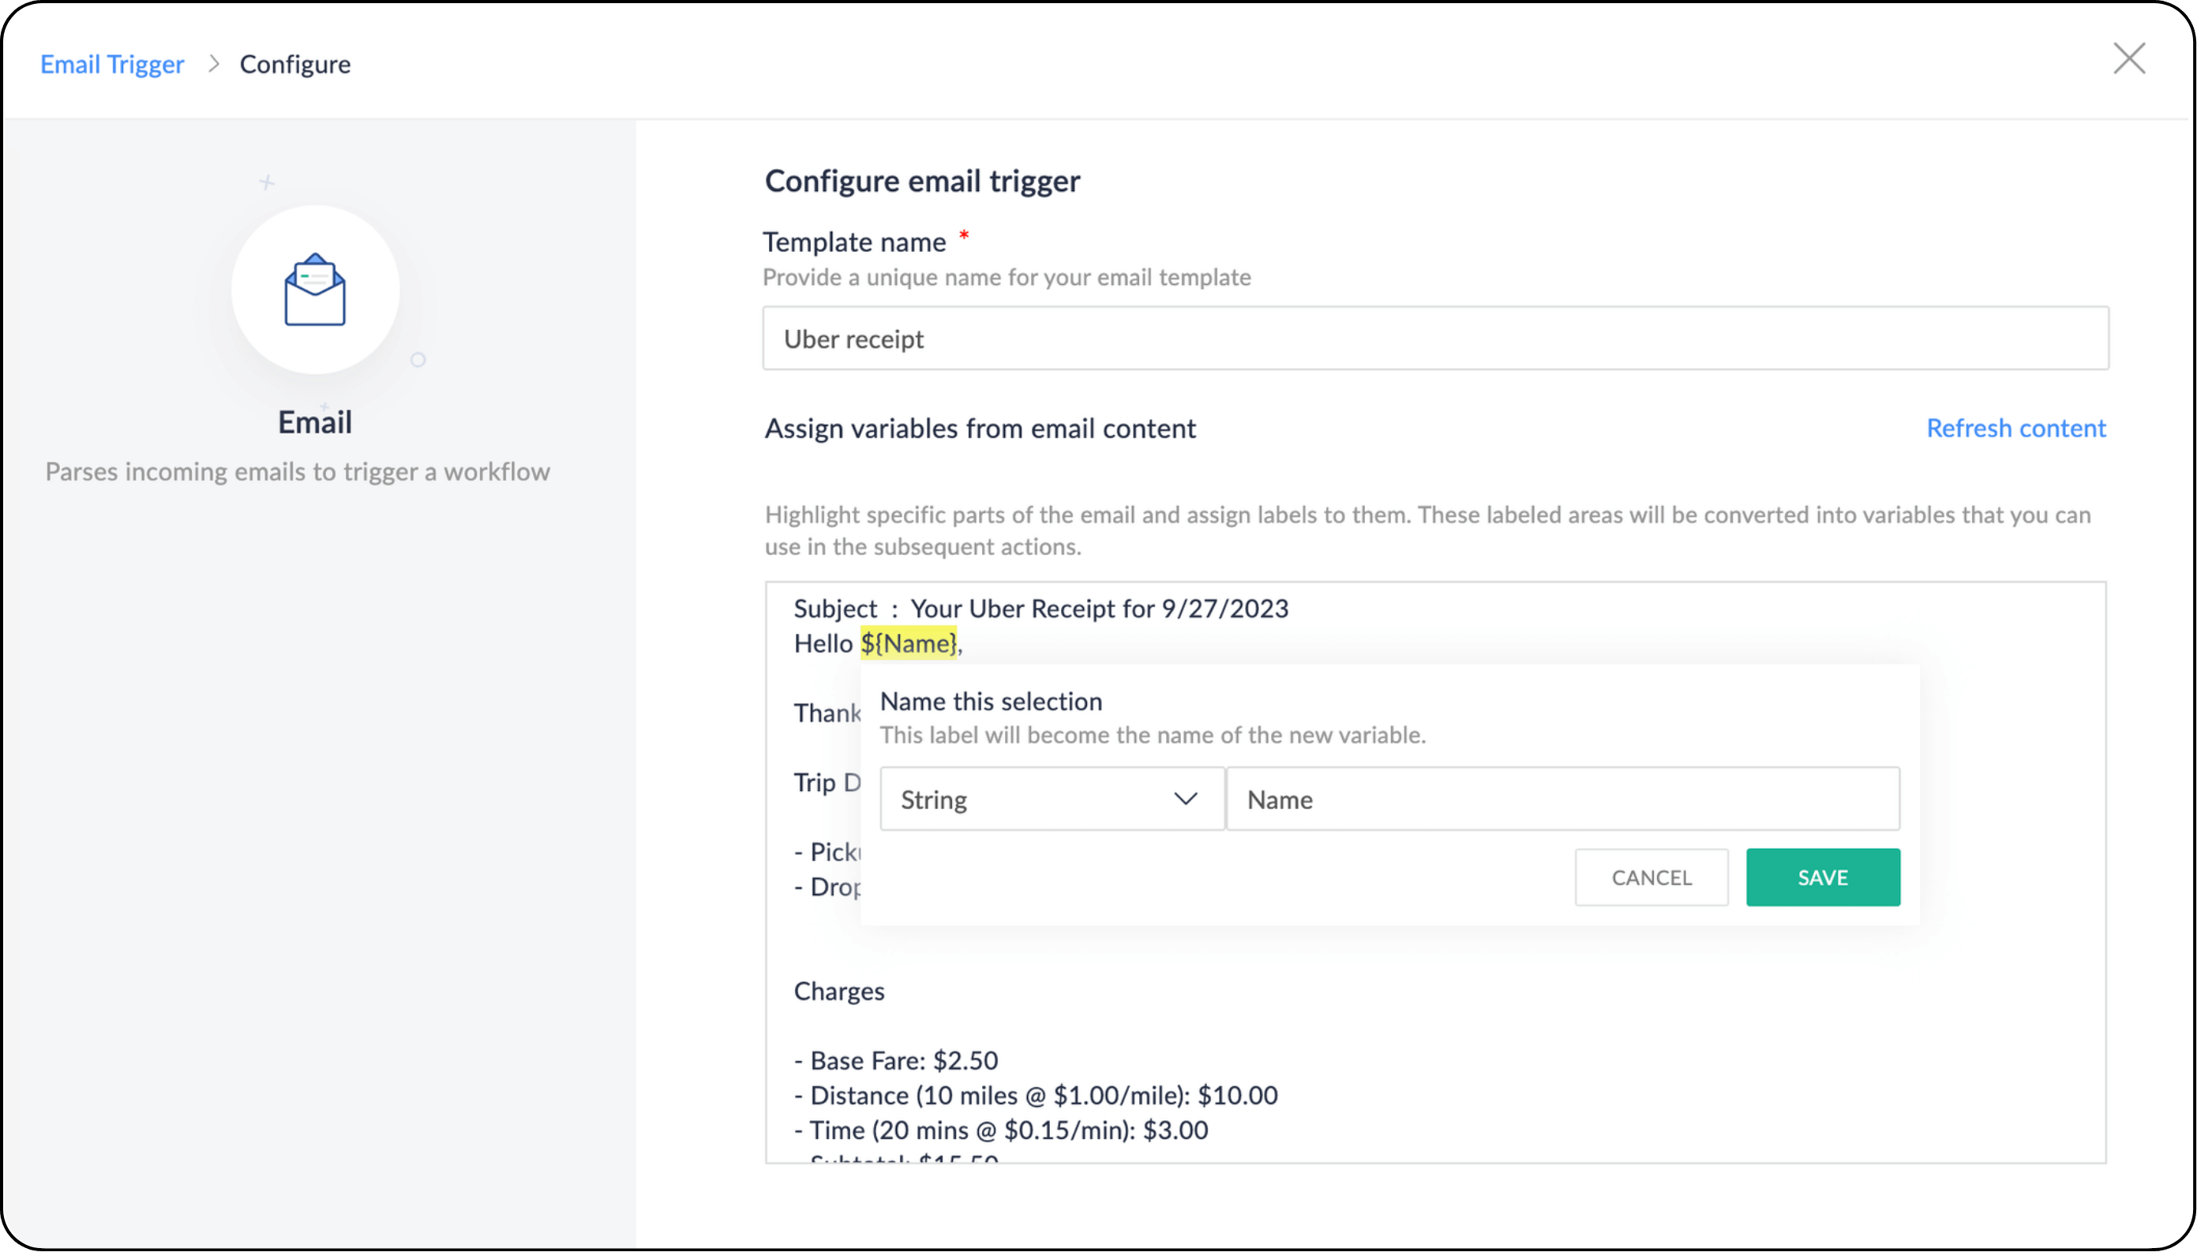Viewport: 2197px width, 1252px height.
Task: Close the configure dialog with X
Action: point(2129,58)
